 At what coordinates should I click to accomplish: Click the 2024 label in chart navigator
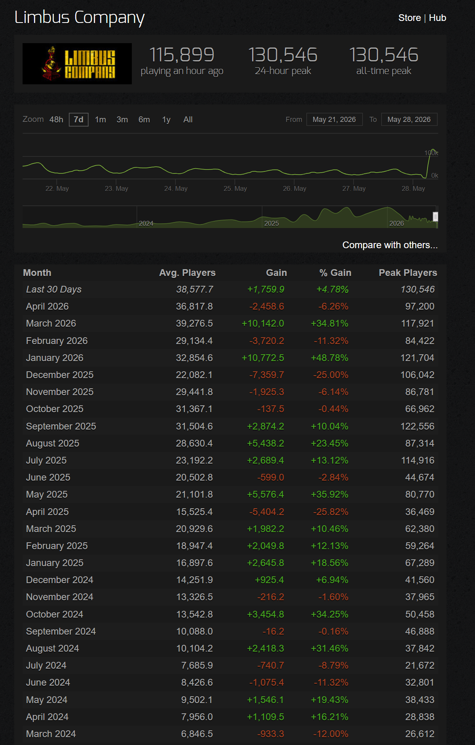tap(146, 223)
